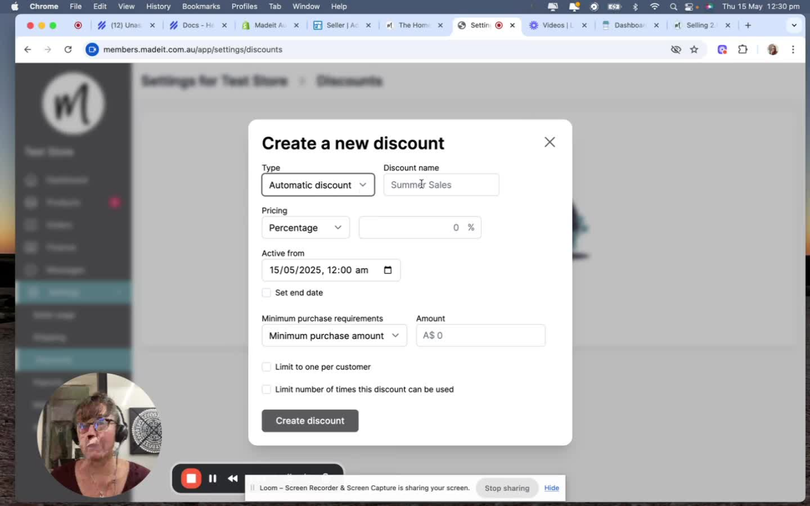
Task: Stop the Loom recording with the red stop icon
Action: point(191,479)
